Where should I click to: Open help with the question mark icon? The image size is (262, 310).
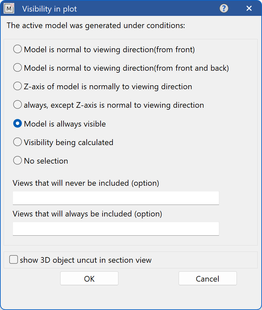tap(224, 9)
